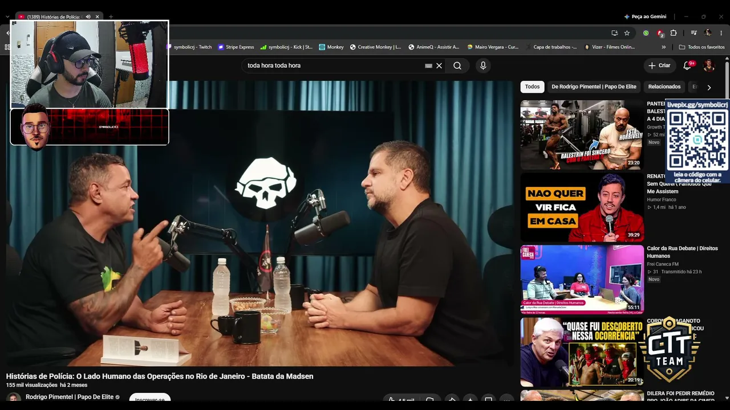Open the Creative Monkey bookmark
Screen dimensions: 730x410
(x=375, y=47)
